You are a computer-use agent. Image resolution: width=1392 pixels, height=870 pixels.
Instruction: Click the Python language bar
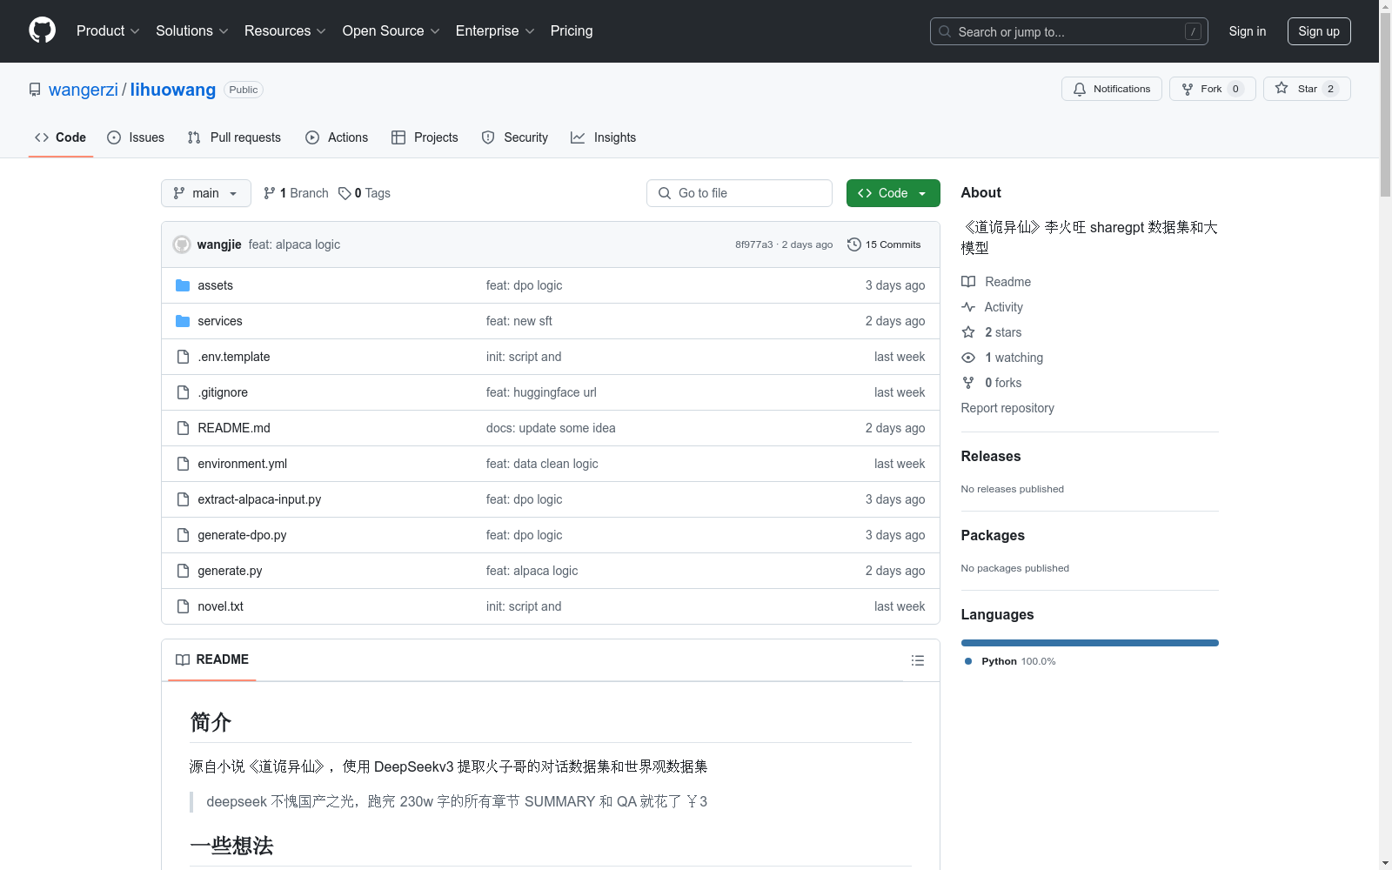click(1090, 643)
